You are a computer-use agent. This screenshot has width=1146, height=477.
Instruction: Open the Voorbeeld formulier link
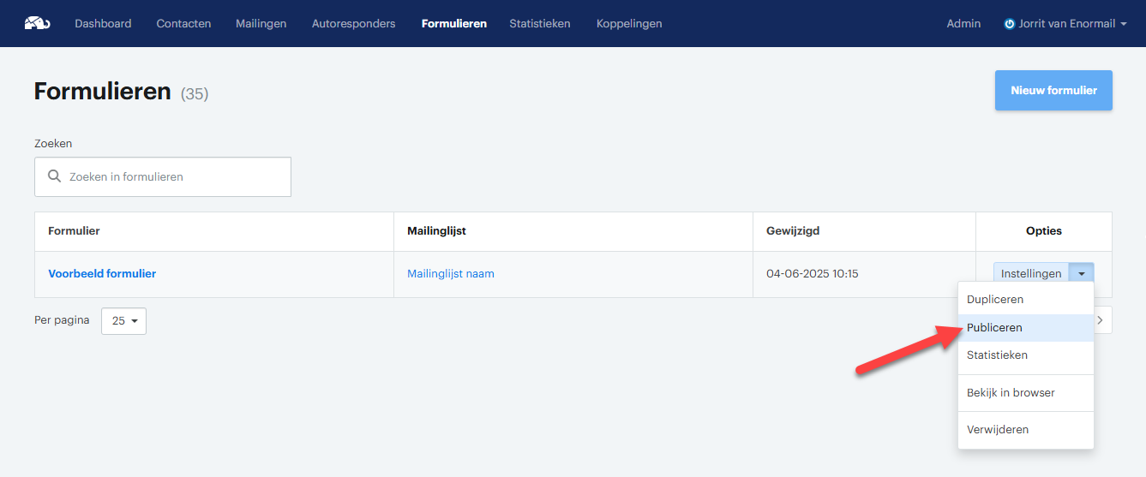coord(102,274)
